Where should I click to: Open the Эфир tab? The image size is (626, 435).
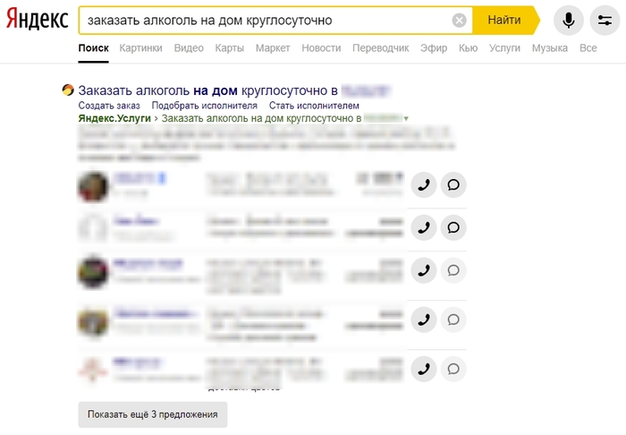point(434,48)
